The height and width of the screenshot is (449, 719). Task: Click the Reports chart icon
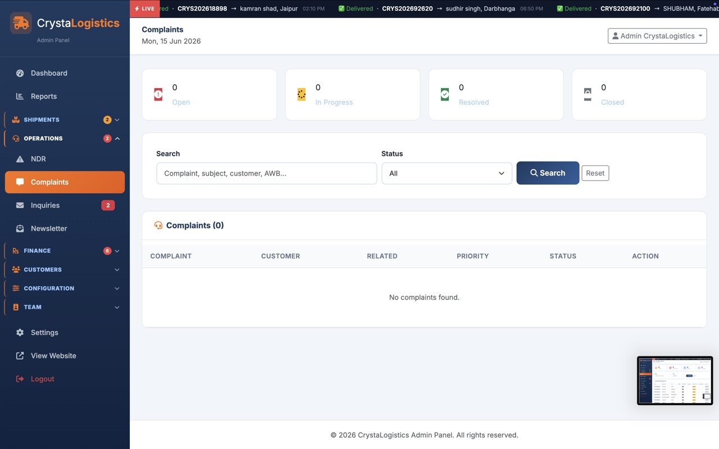point(20,97)
